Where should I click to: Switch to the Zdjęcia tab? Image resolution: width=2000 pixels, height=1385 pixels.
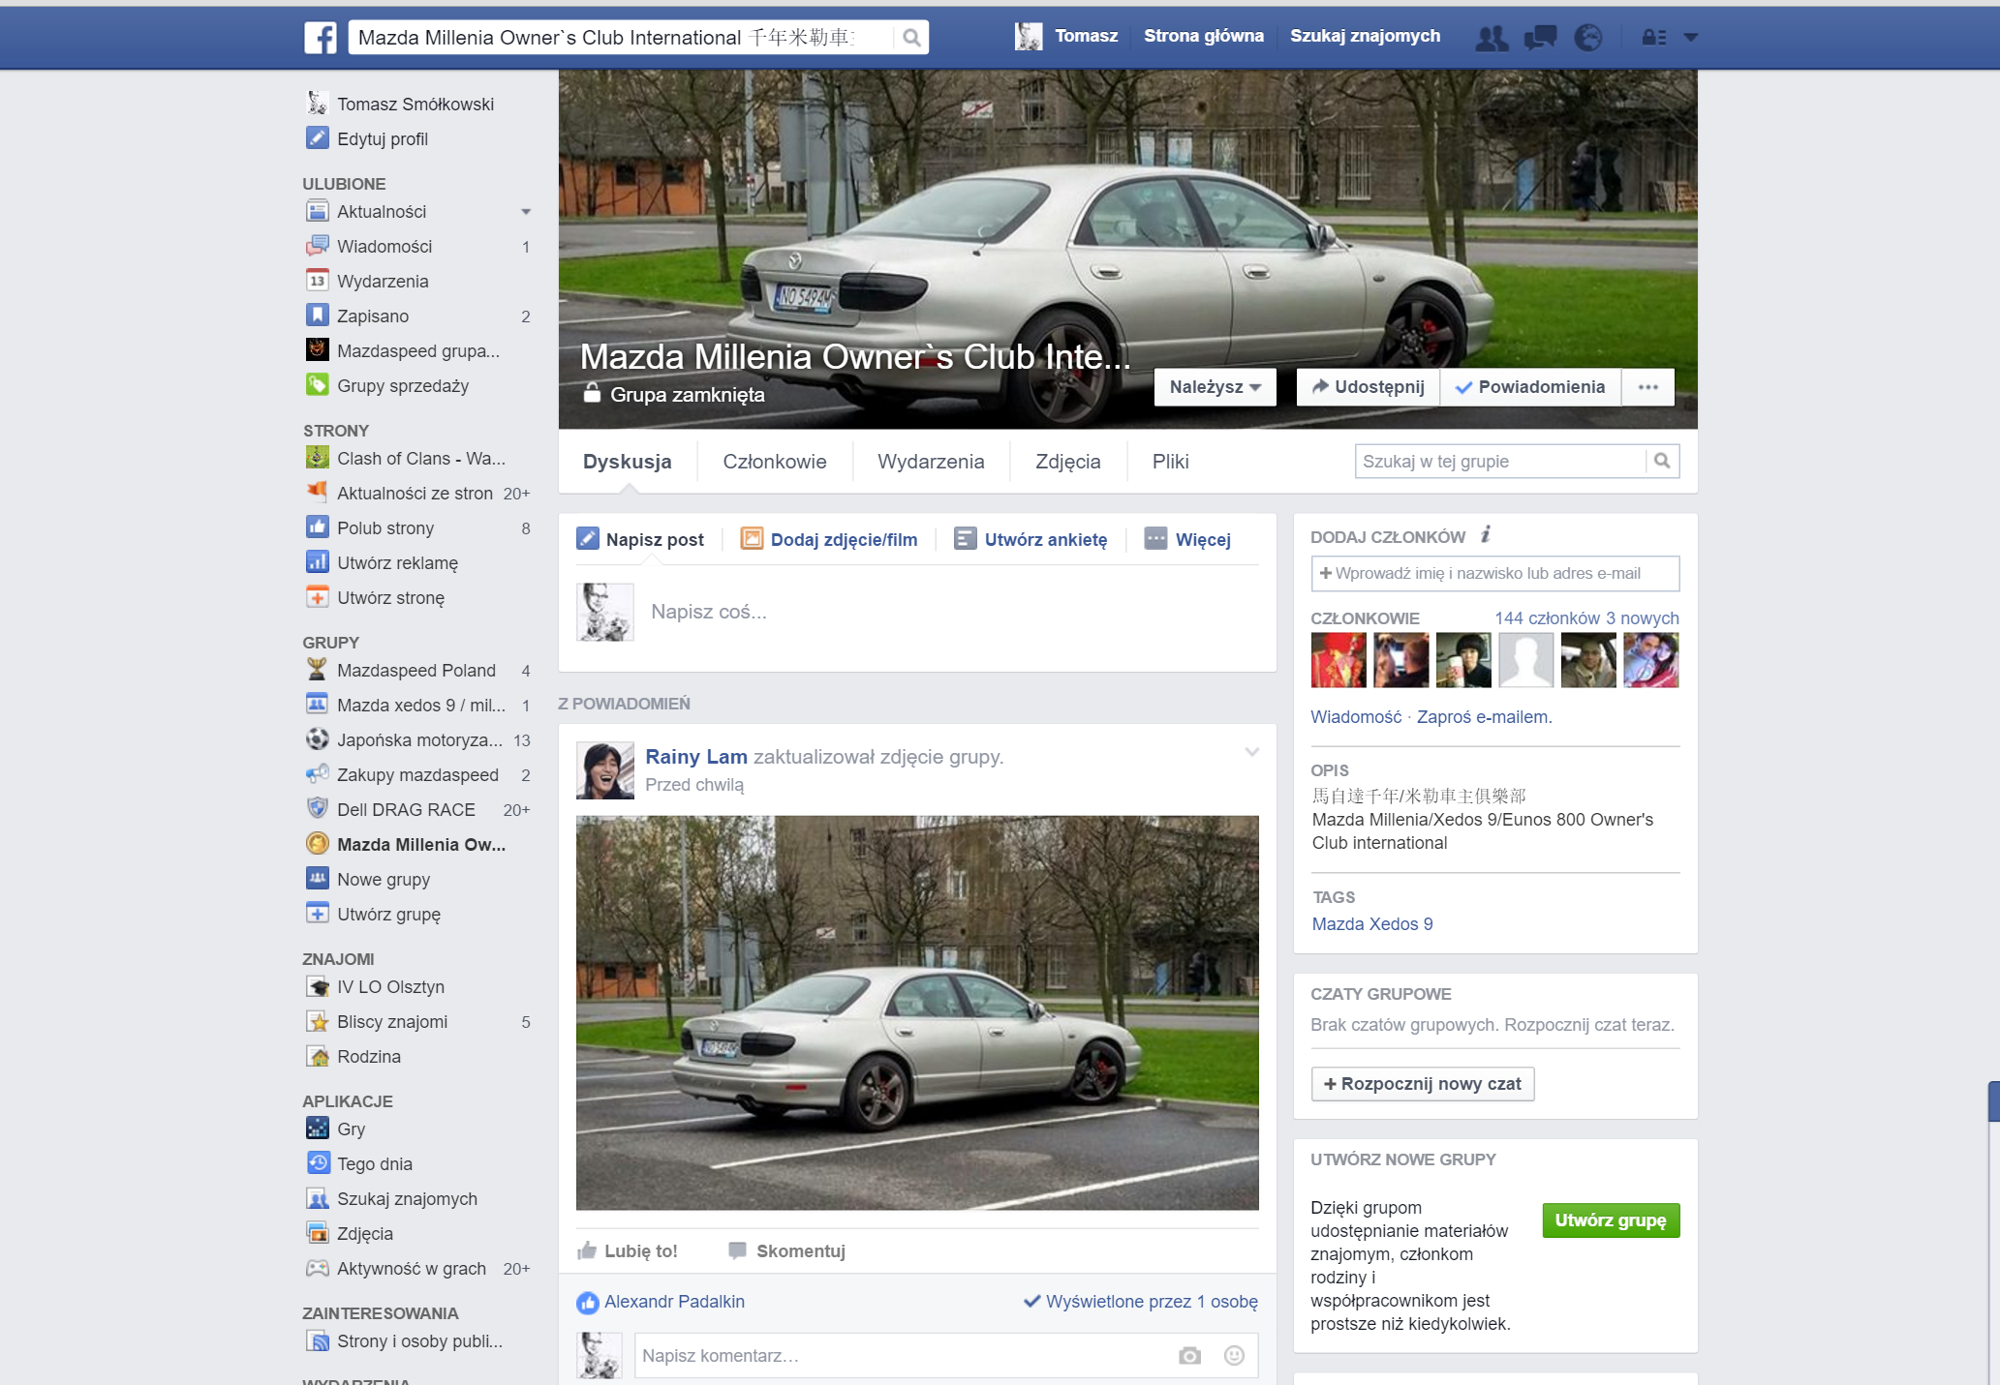1067,462
